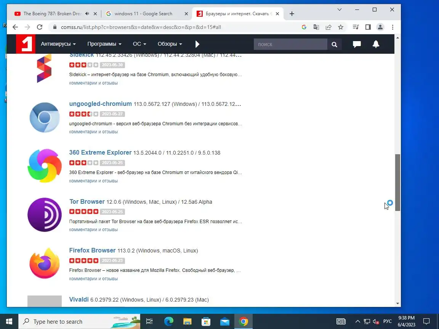
Task: View site info via padlock icon
Action: click(x=55, y=27)
